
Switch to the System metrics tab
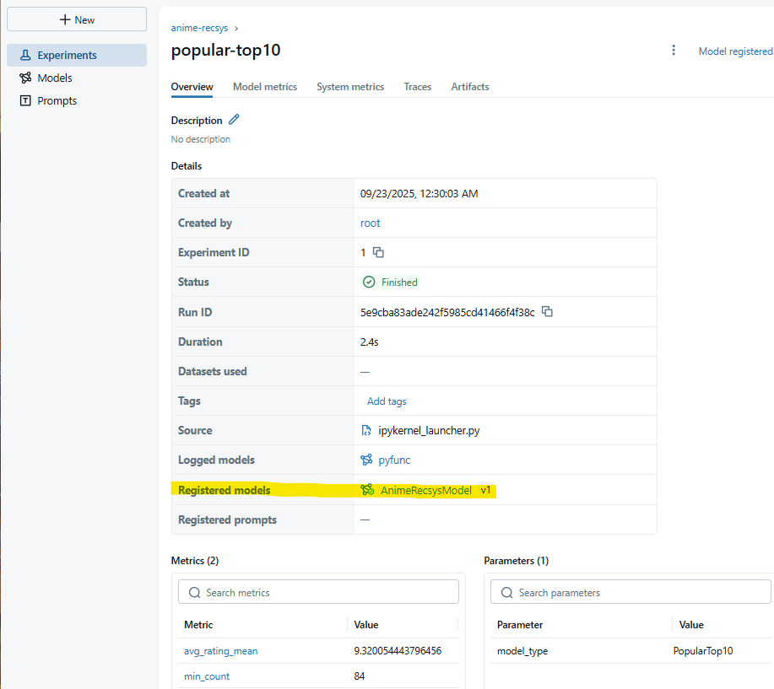pyautogui.click(x=350, y=87)
